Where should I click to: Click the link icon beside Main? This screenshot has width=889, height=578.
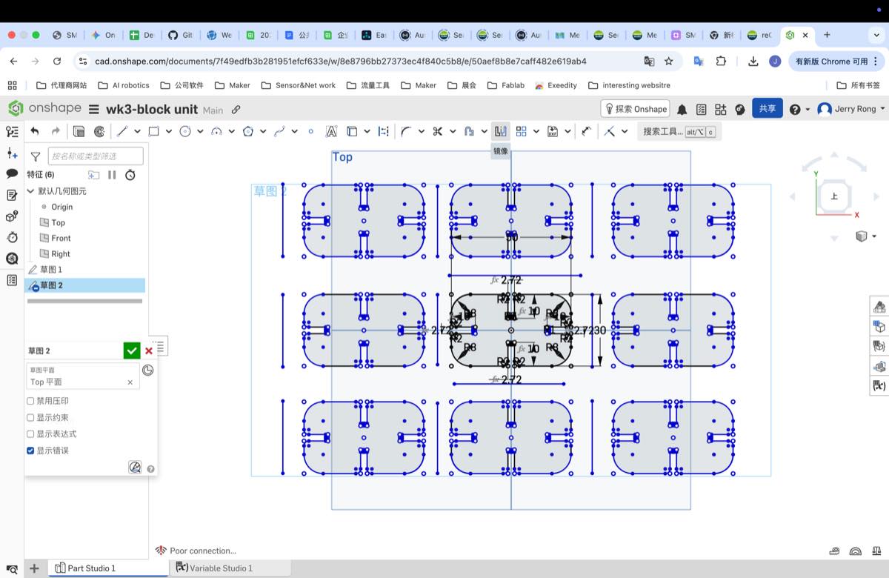click(x=236, y=110)
